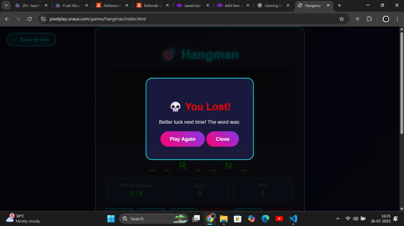The image size is (404, 226).
Task: Open the volume speaker icon
Action: click(x=355, y=218)
